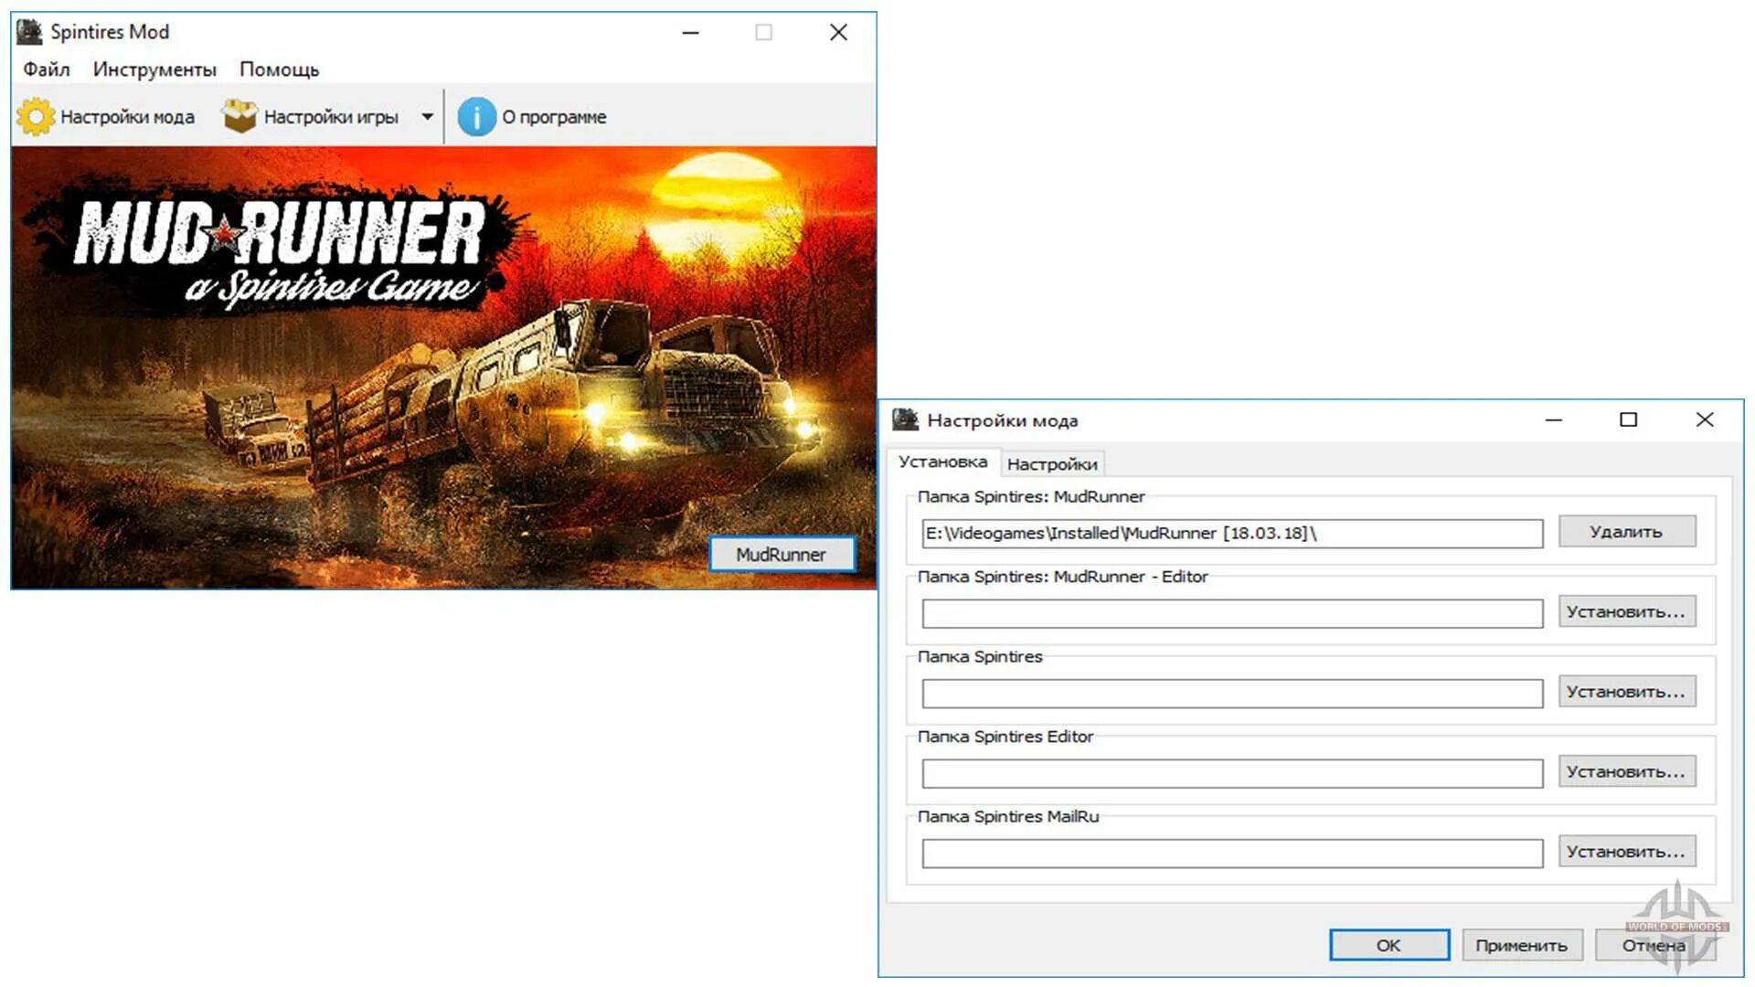Click the Применить button
Screen dimensions: 1755x987
point(1522,945)
